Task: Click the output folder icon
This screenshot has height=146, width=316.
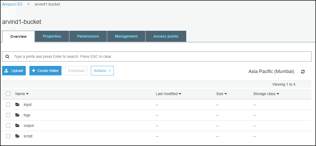Action: [18, 126]
